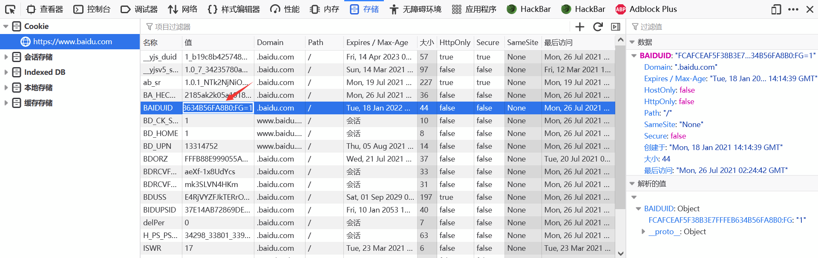Viewport: 818px width, 258px height.
Task: Open the 无障碍环境 accessibility tab
Action: [x=415, y=9]
